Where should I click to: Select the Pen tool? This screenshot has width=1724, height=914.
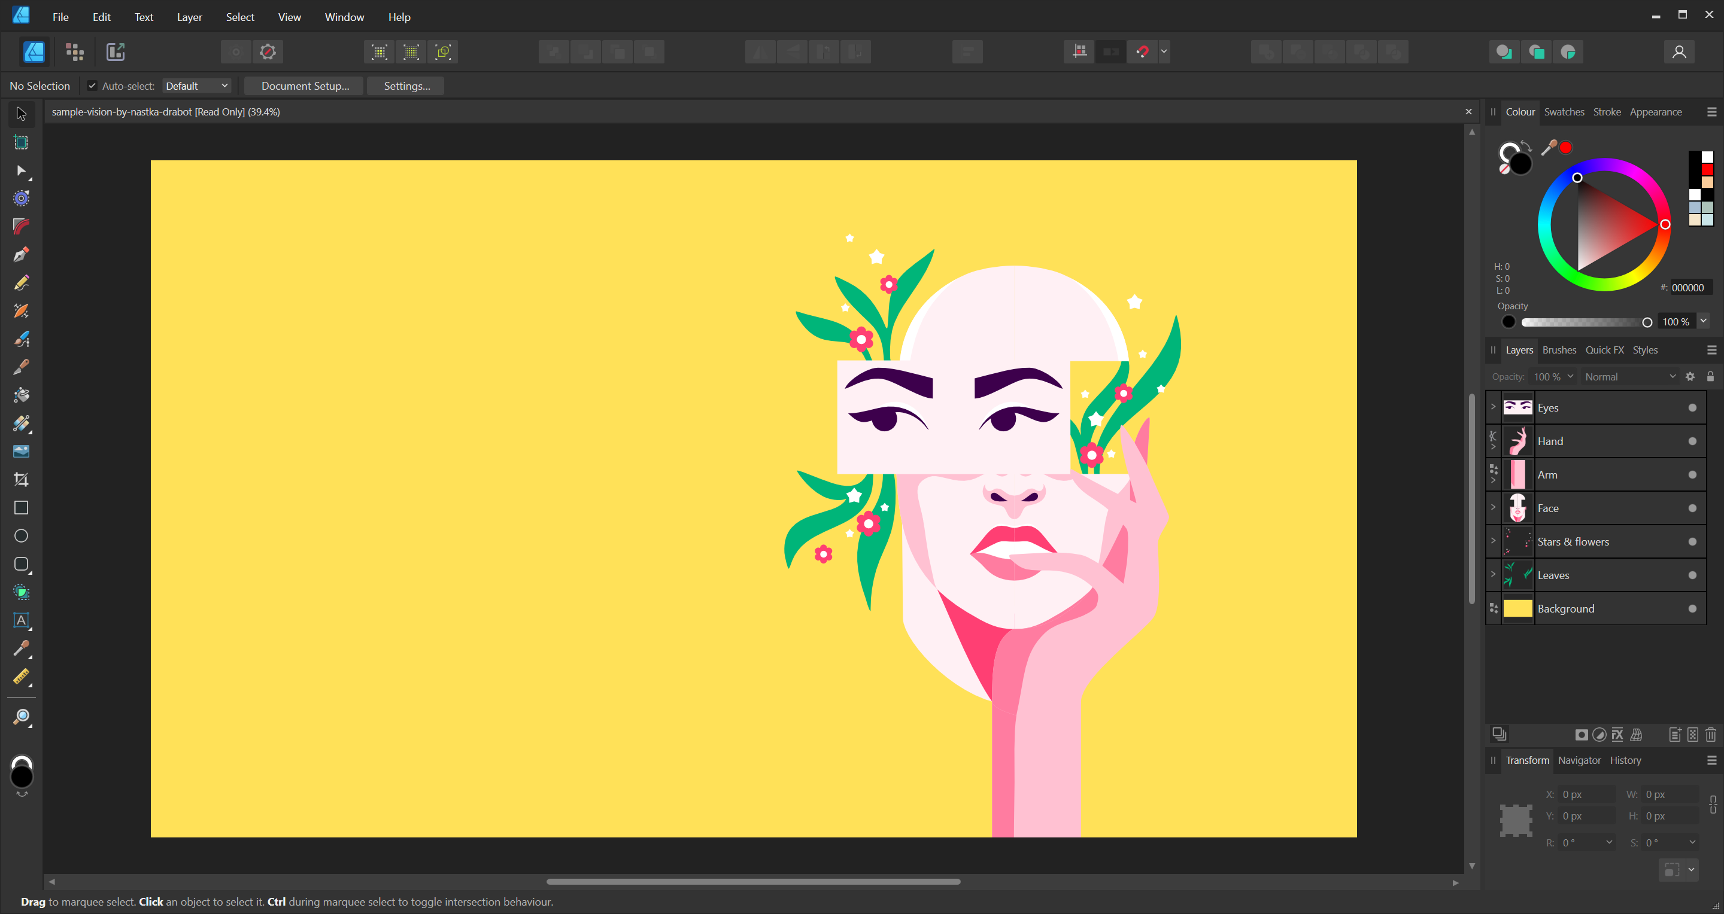(21, 255)
